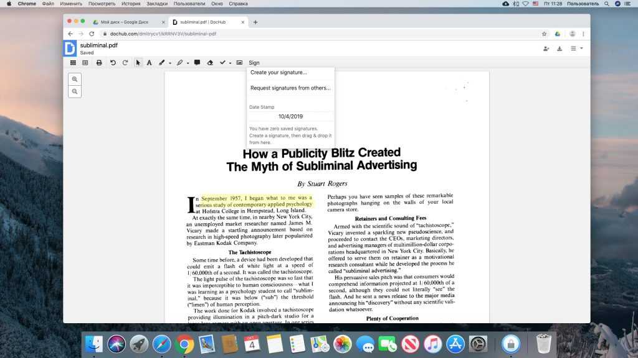Select 'Request signatures from others...'
The image size is (638, 358).
pyautogui.click(x=290, y=88)
